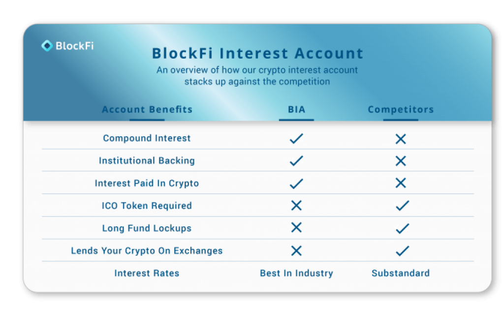504x315 pixels.
Task: Click the BlockFi diamond logo icon
Action: pyautogui.click(x=47, y=46)
